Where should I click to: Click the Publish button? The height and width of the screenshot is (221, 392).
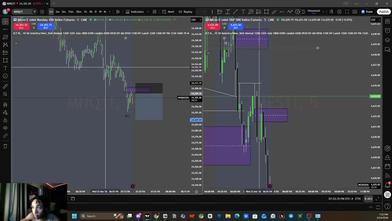[x=384, y=12]
